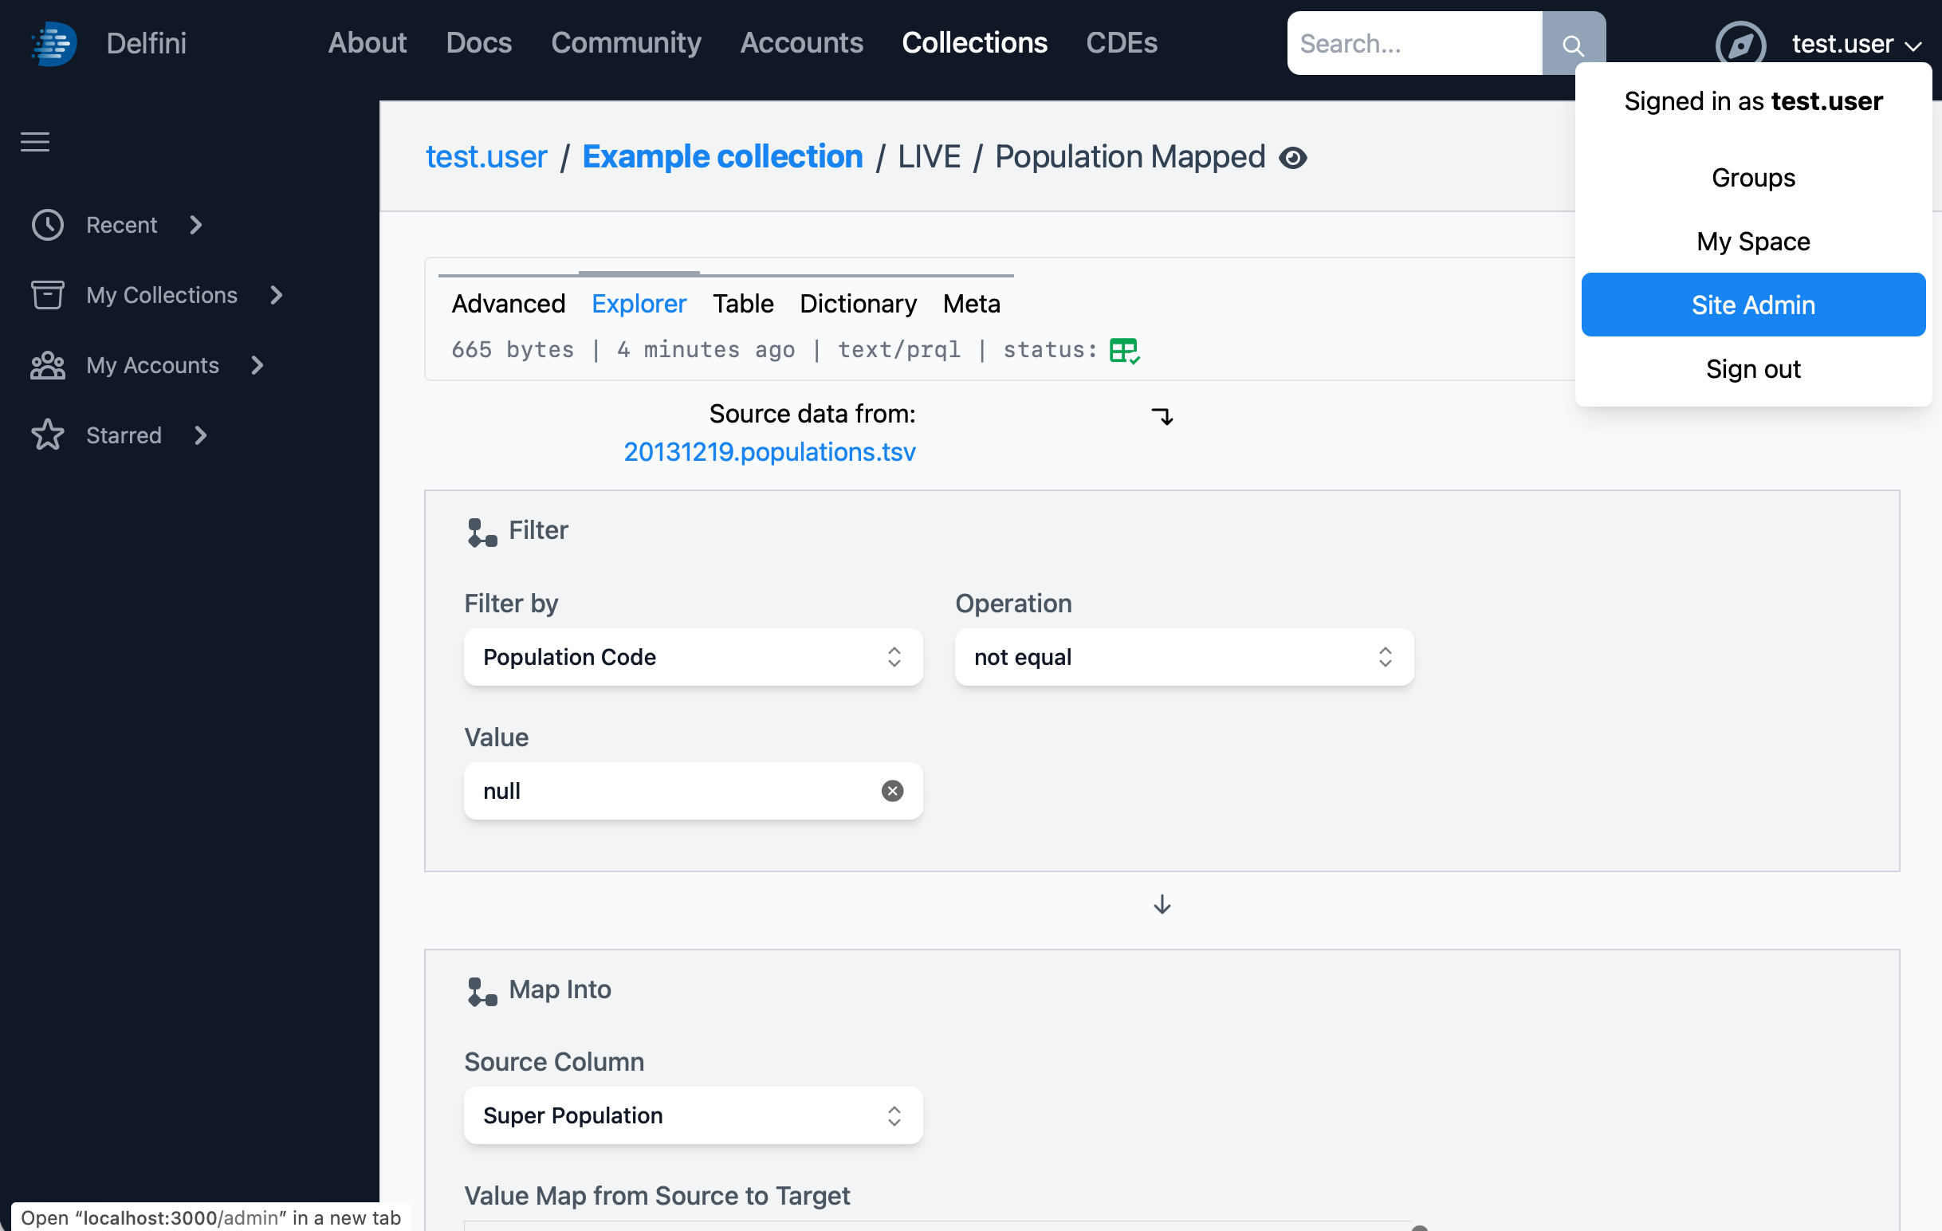
Task: Expand the My Collections chevron
Action: [277, 295]
